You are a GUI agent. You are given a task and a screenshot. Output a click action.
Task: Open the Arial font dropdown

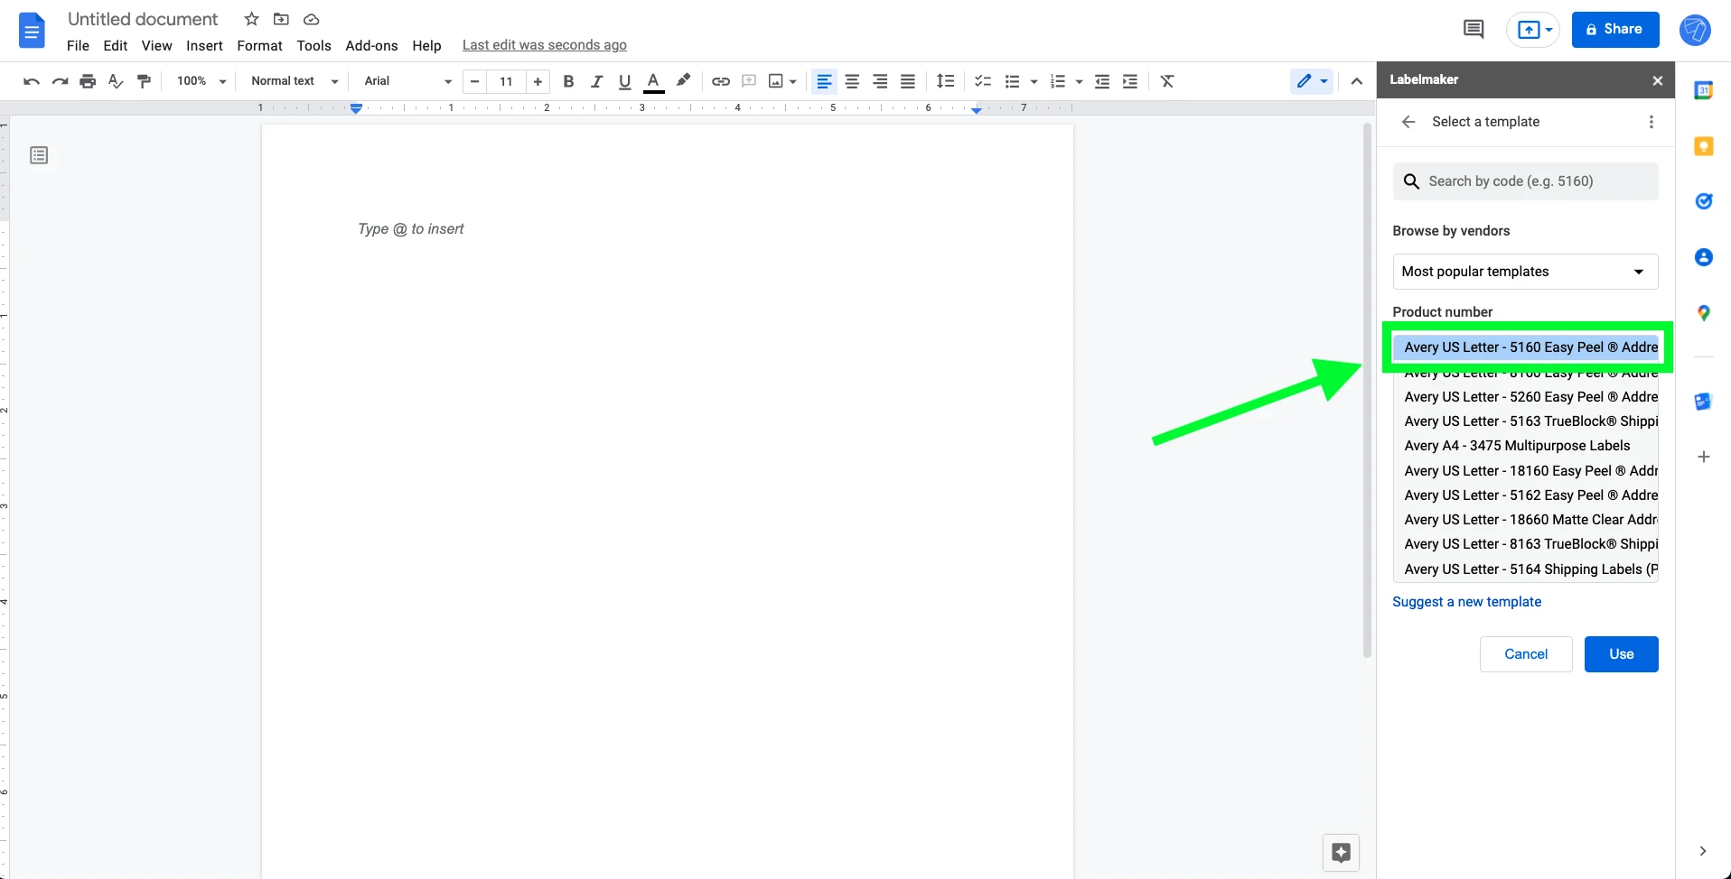[407, 81]
